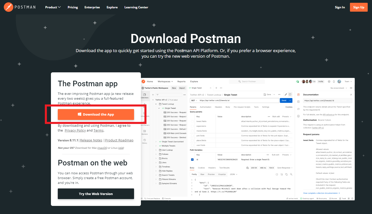Image resolution: width=372 pixels, height=214 pixels.
Task: Switch to the request Headers tab
Action: 218,107
